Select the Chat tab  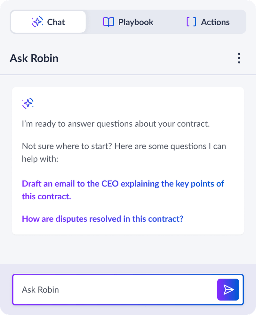pyautogui.click(x=48, y=22)
